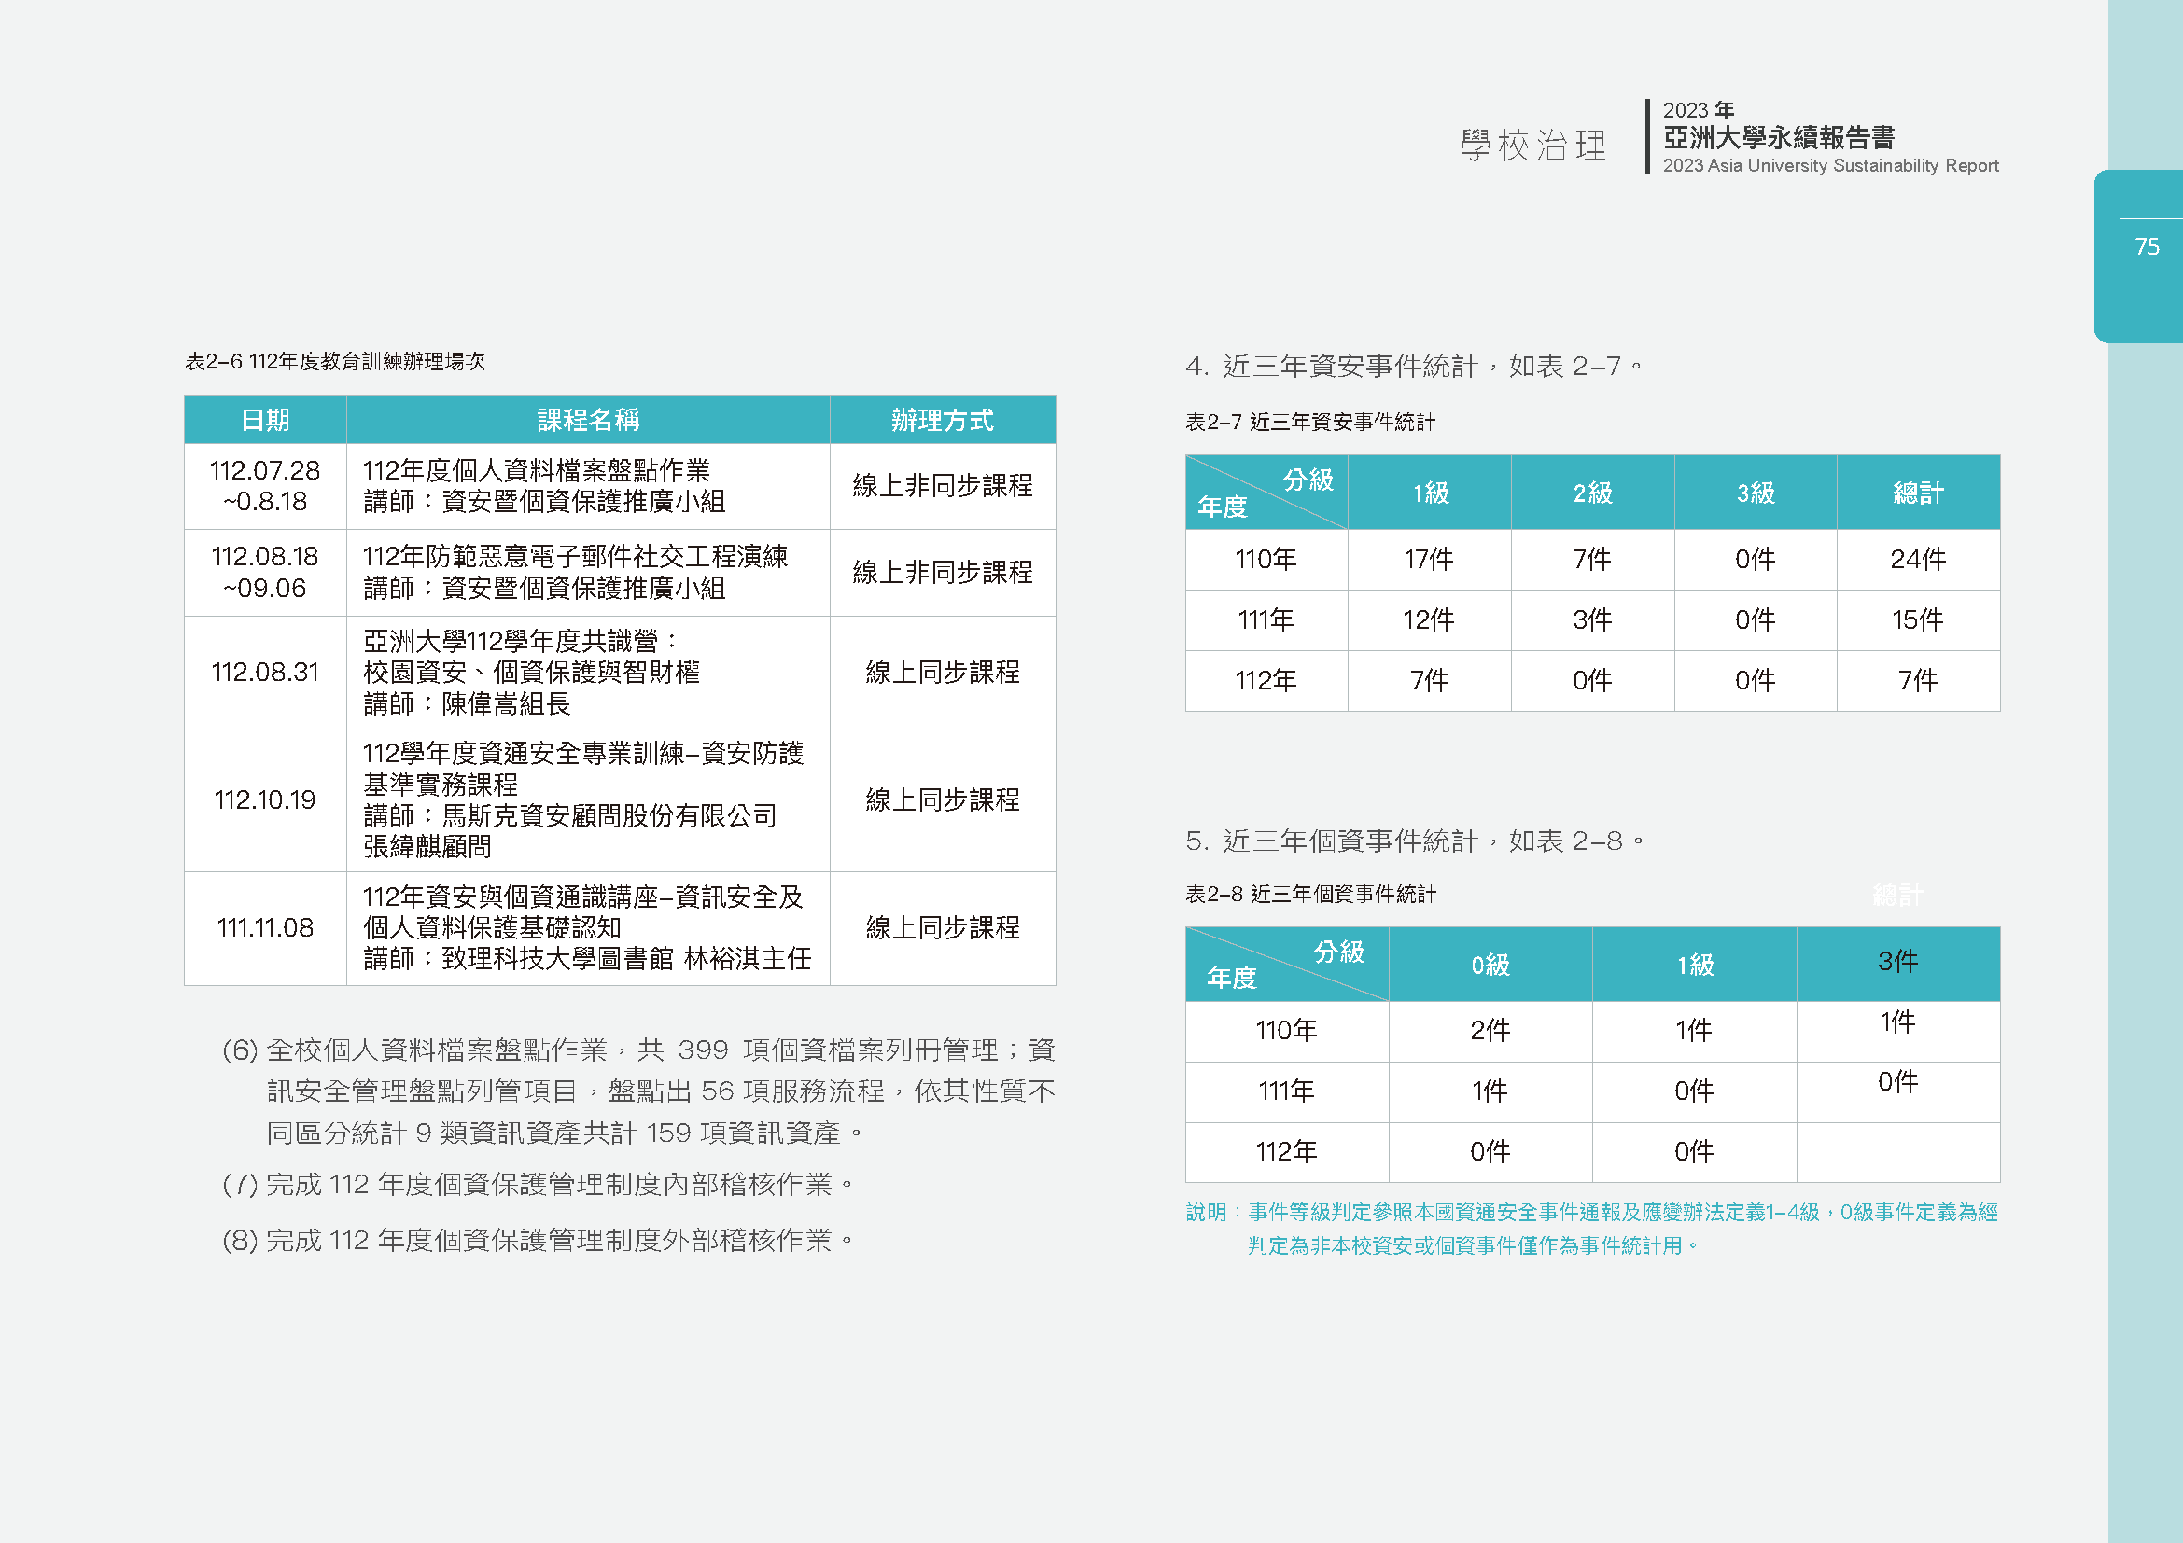Viewport: 2183px width, 1543px height.
Task: Click 線上非同步課程 in the 112.07.28 row
Action: point(943,485)
